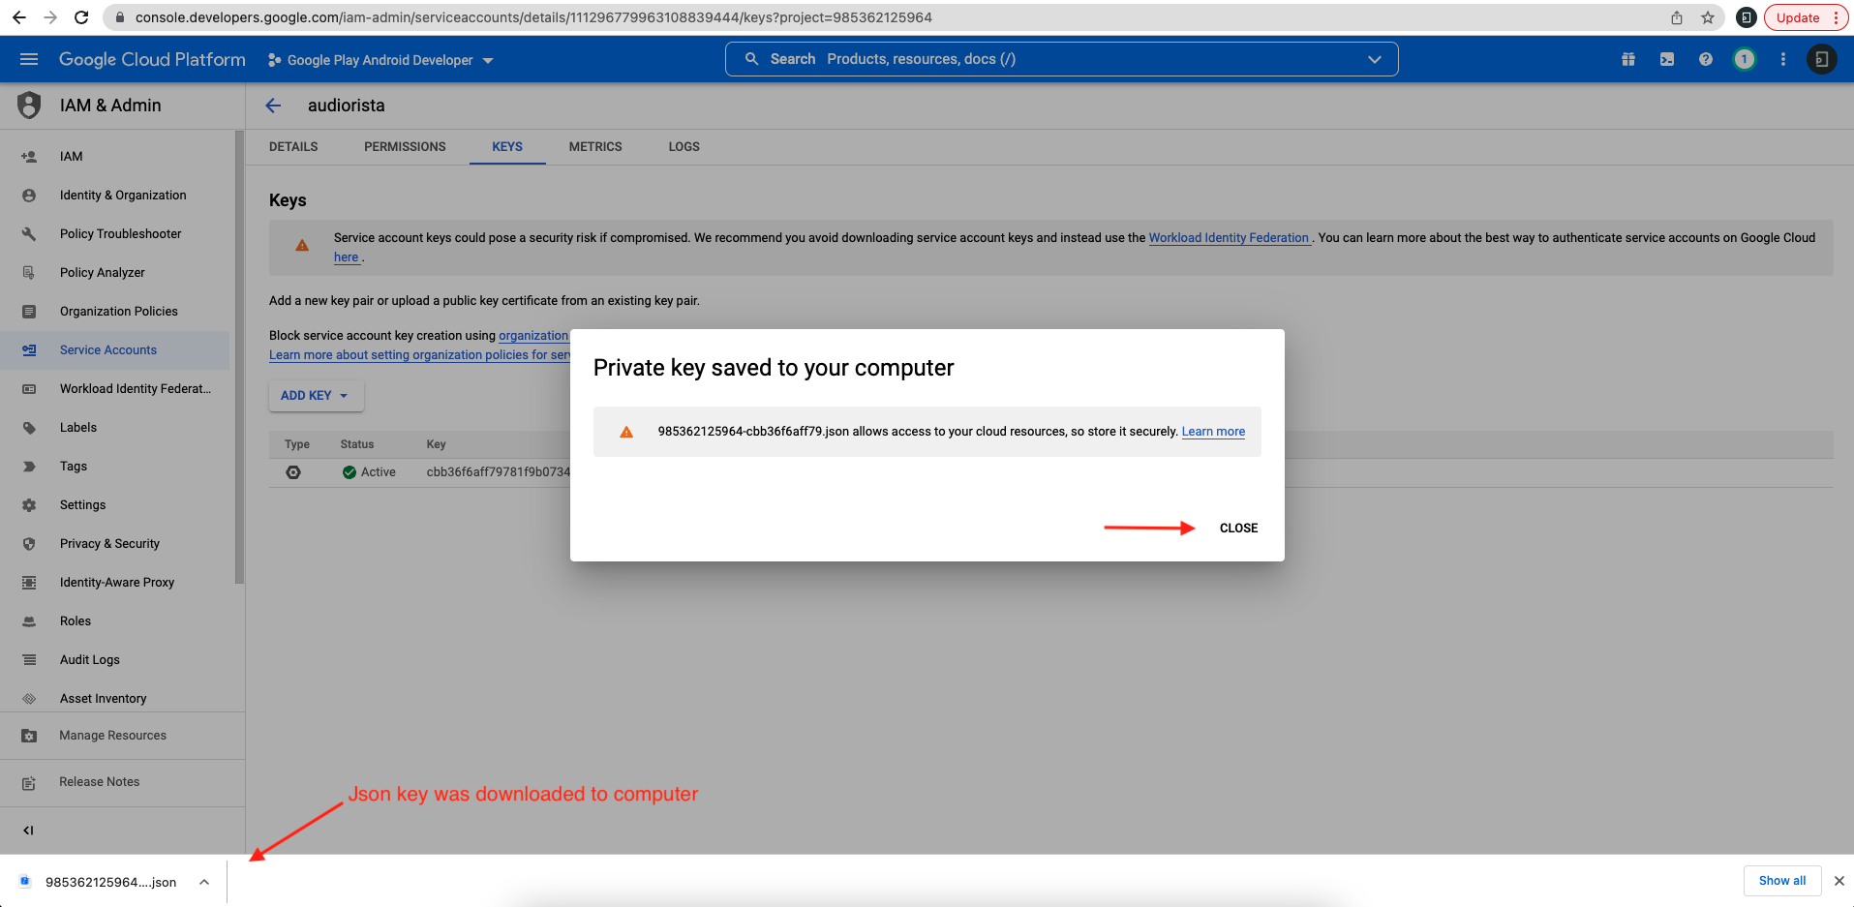Bookmark this page with the star icon

click(x=1708, y=17)
